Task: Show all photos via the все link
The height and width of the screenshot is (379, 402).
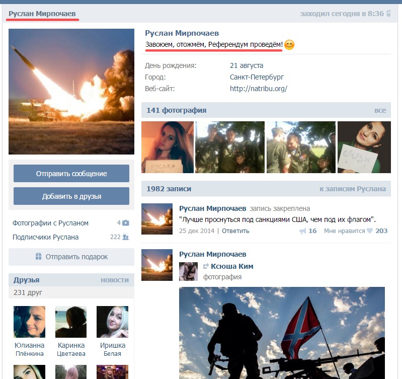Action: (x=380, y=110)
